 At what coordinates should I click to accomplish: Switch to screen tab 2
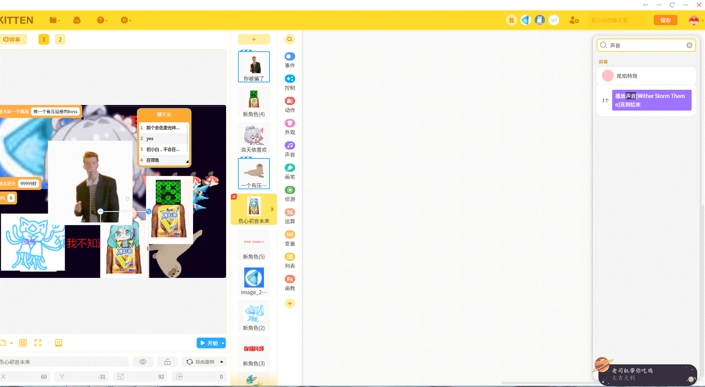click(x=60, y=39)
